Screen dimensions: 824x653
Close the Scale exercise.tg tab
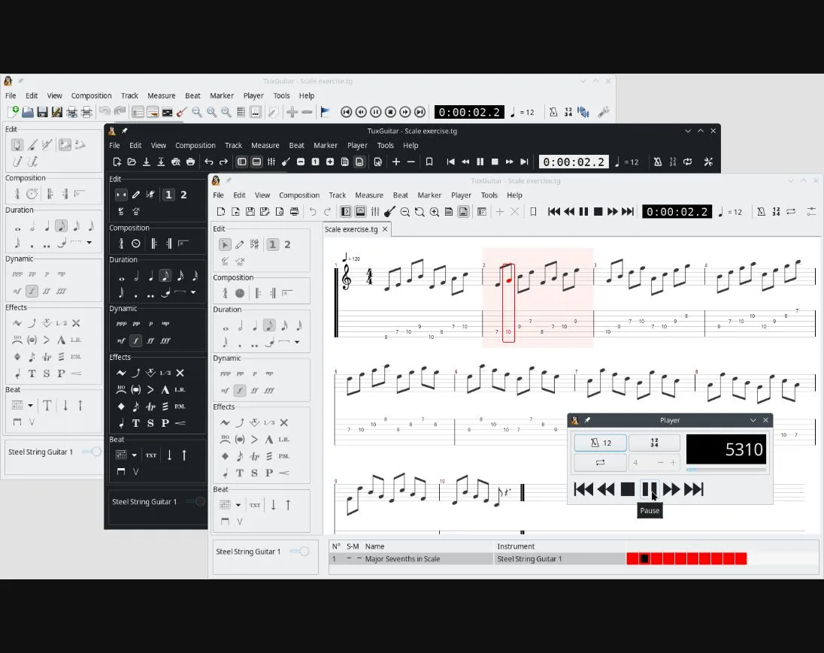tap(385, 229)
